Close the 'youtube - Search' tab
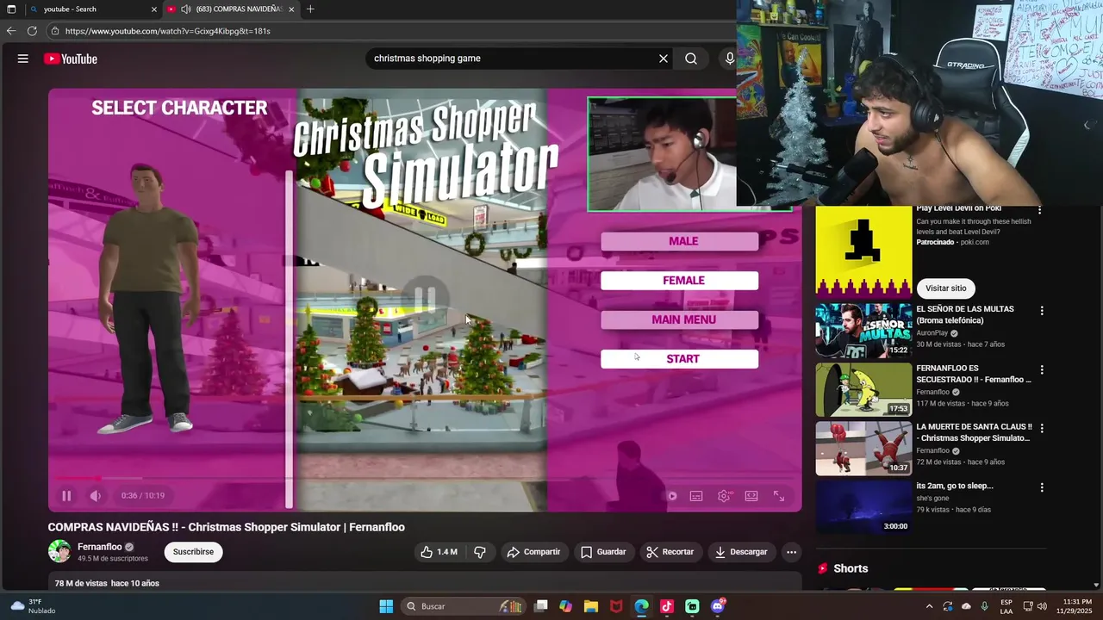 154,9
